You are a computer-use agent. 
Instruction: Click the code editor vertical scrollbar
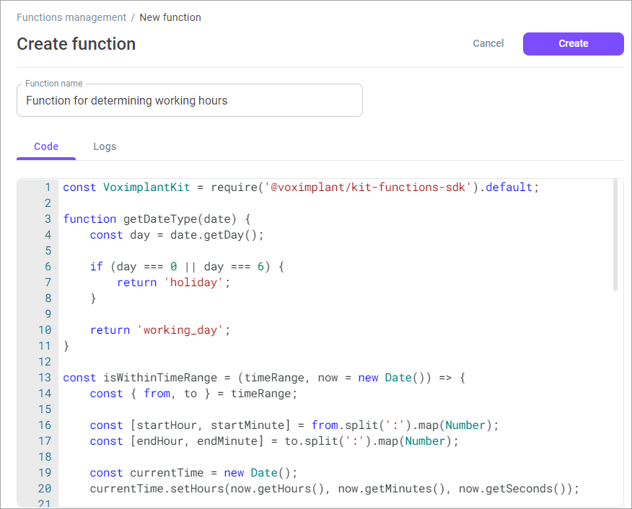tap(615, 235)
